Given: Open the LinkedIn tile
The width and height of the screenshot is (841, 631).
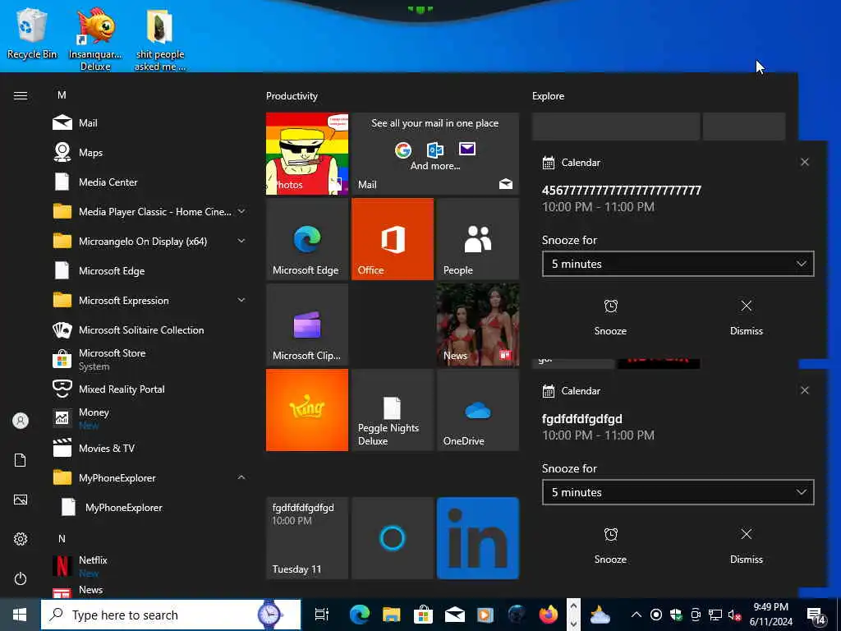Looking at the screenshot, I should (478, 538).
